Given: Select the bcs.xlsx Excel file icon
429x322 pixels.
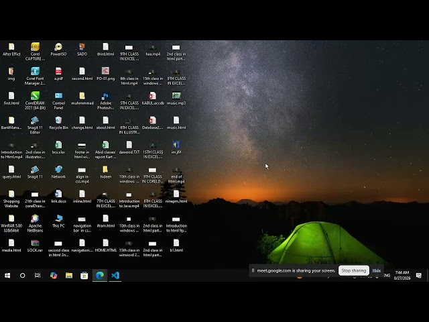Looking at the screenshot, I should coord(58,148).
